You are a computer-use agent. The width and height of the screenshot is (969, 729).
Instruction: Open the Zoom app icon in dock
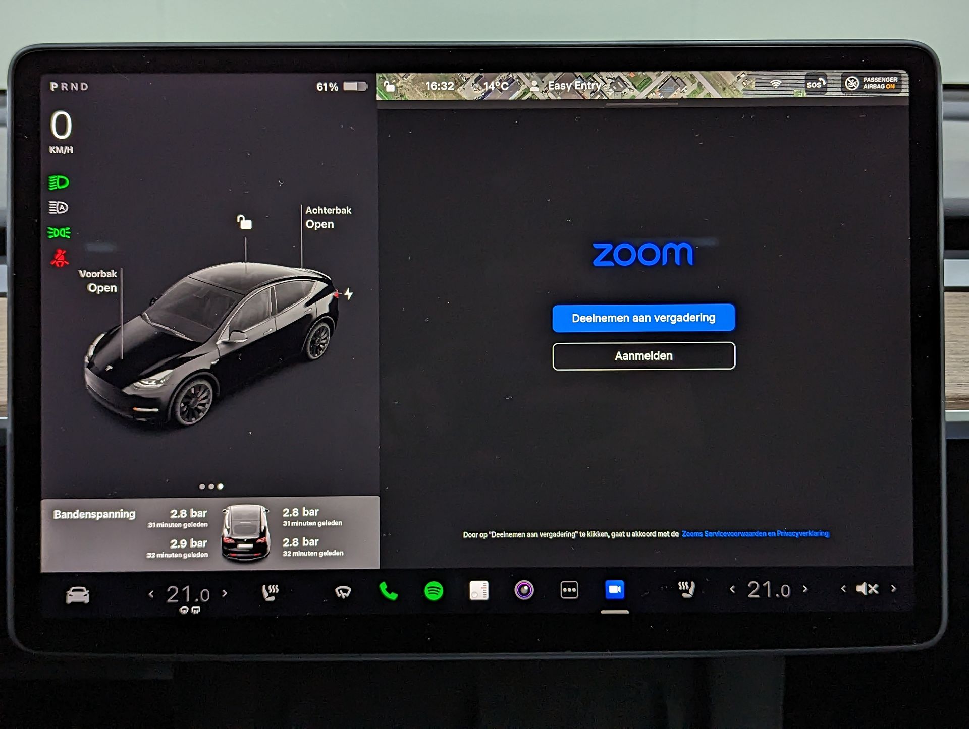coord(615,589)
